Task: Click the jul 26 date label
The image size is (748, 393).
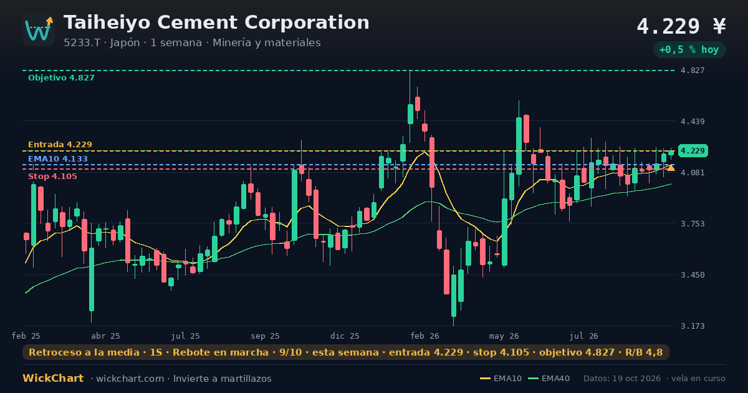Action: click(584, 336)
